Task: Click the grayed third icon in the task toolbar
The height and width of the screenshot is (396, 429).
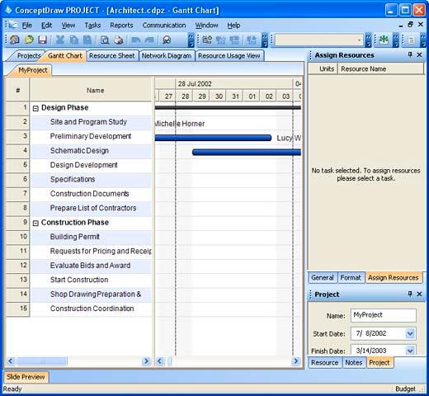Action: [x=234, y=40]
